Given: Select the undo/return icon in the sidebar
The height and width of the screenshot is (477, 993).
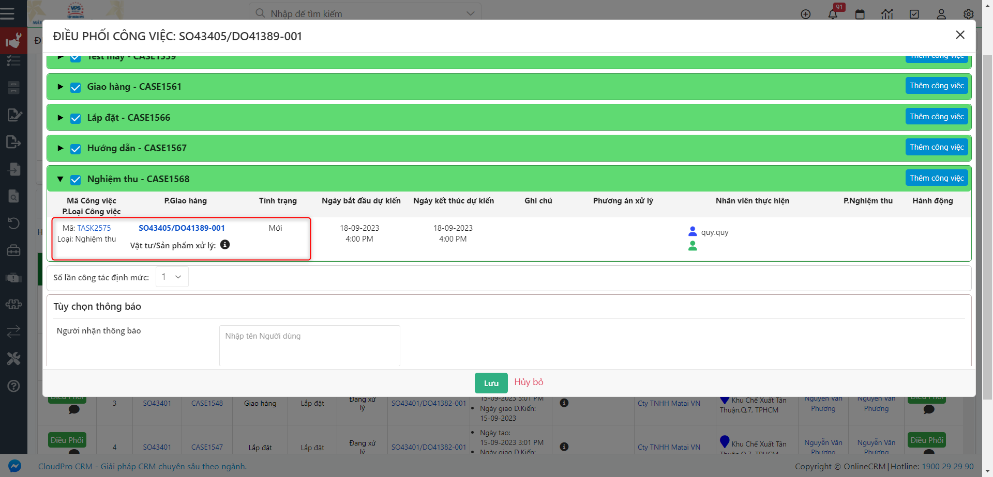Looking at the screenshot, I should [x=13, y=223].
